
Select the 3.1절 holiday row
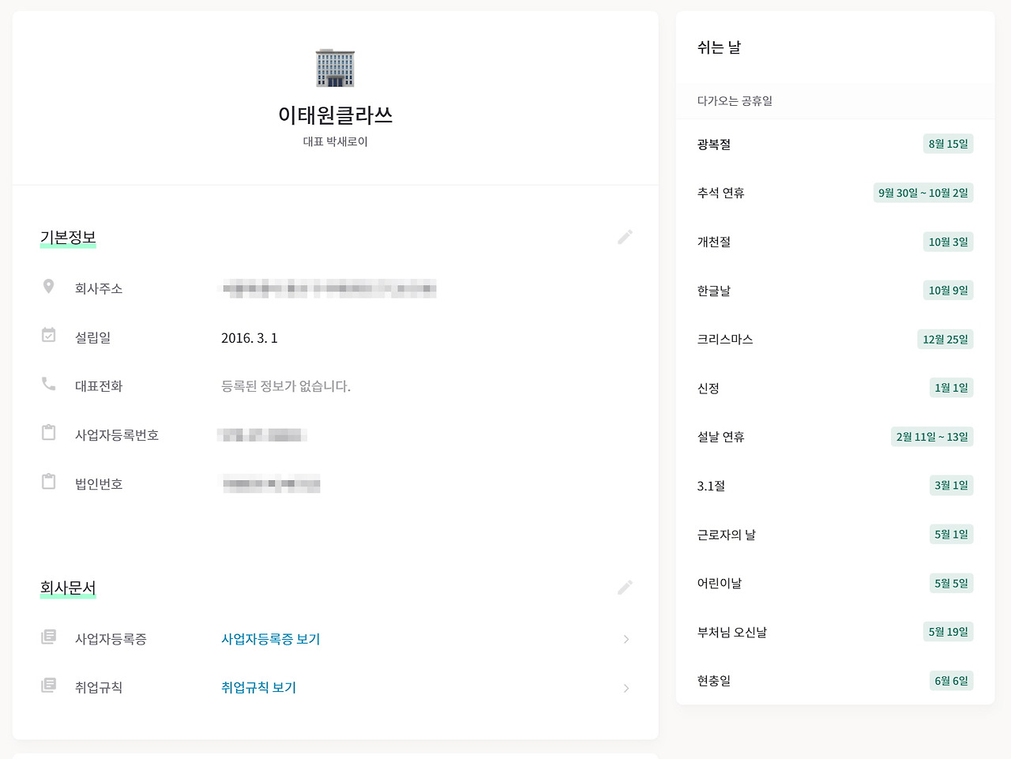[x=835, y=486]
